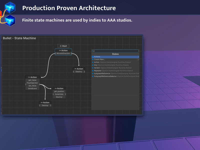Select the MoveInDirection action node
Image resolution: width=200 pixels, height=150 pixels.
63,52
